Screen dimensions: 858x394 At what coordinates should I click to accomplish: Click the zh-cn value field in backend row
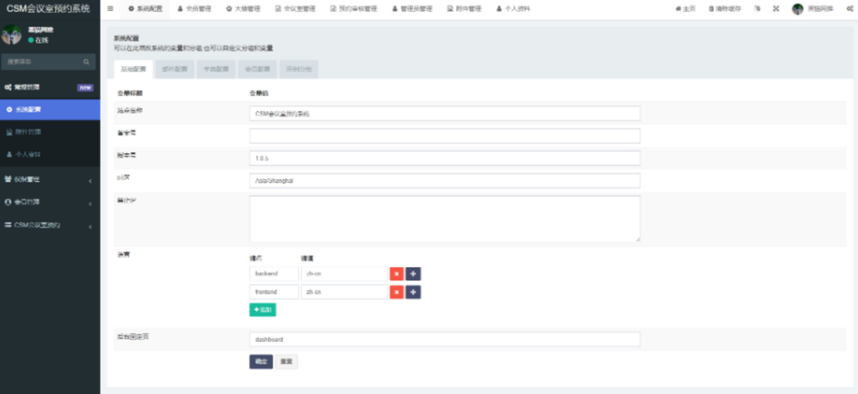pyautogui.click(x=344, y=273)
